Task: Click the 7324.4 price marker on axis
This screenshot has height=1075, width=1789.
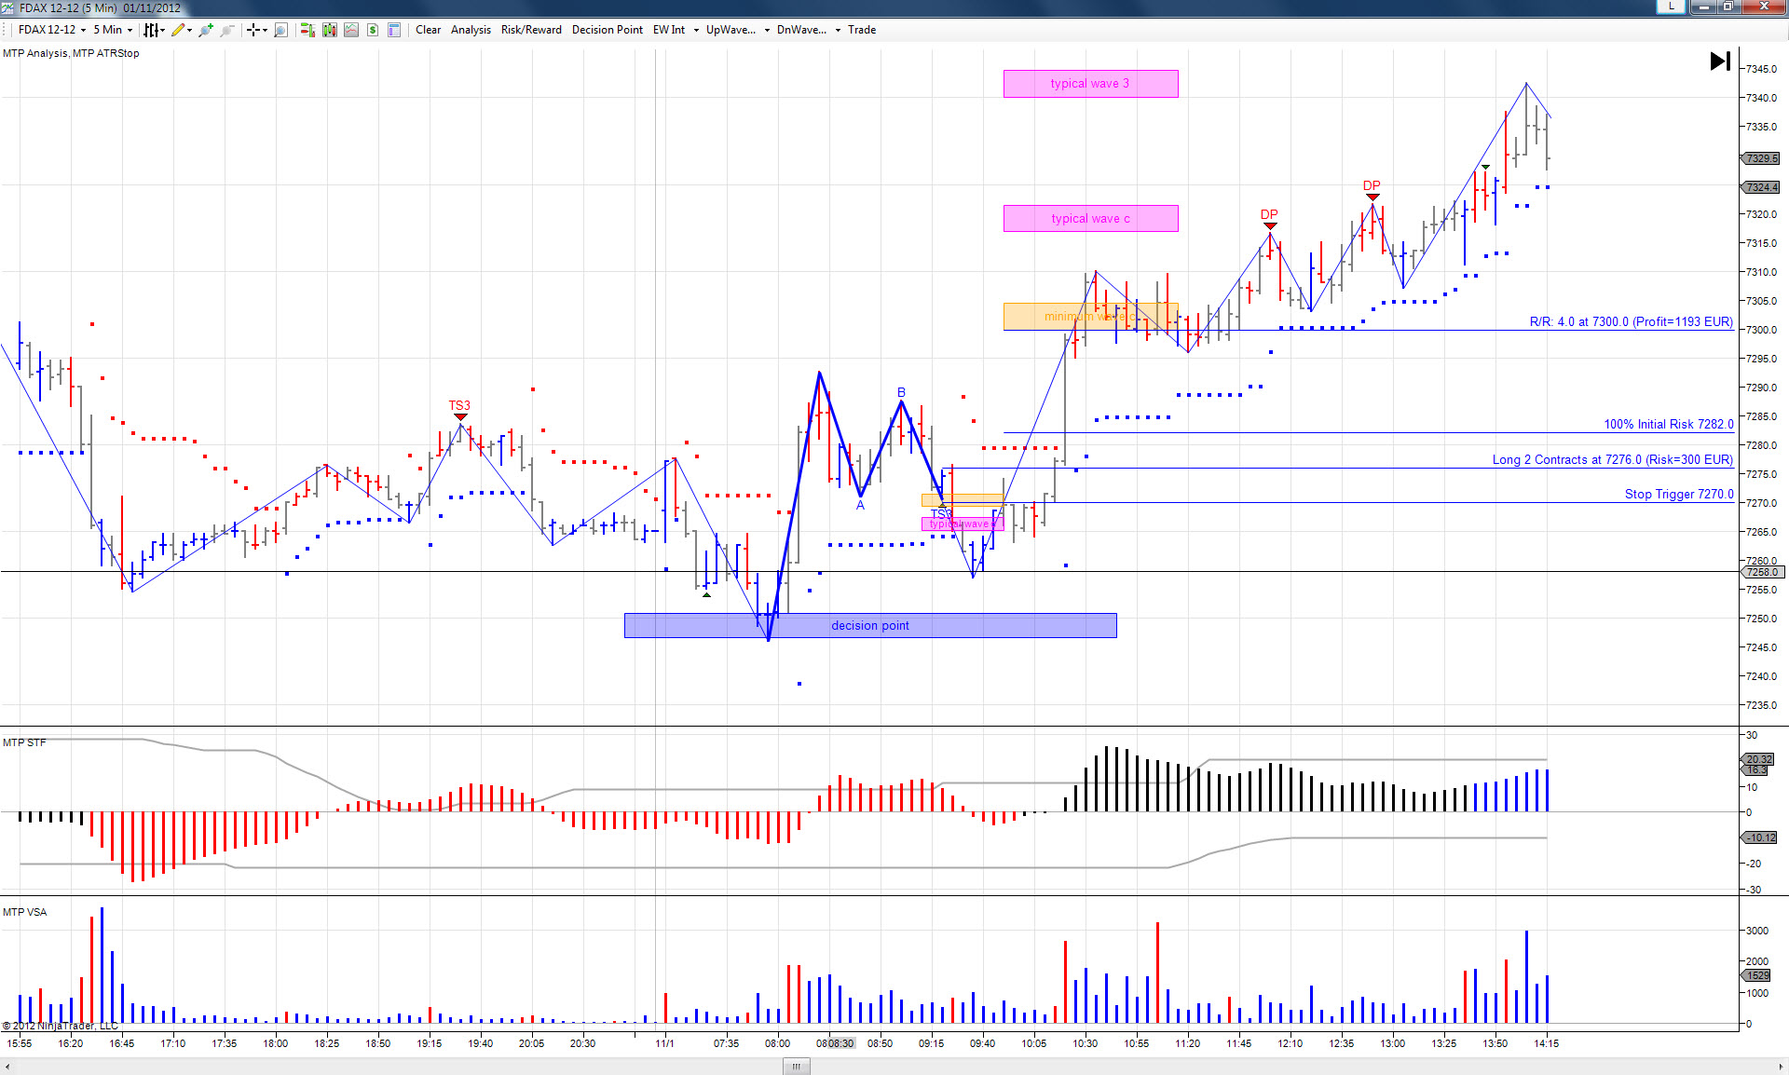Action: (1760, 188)
